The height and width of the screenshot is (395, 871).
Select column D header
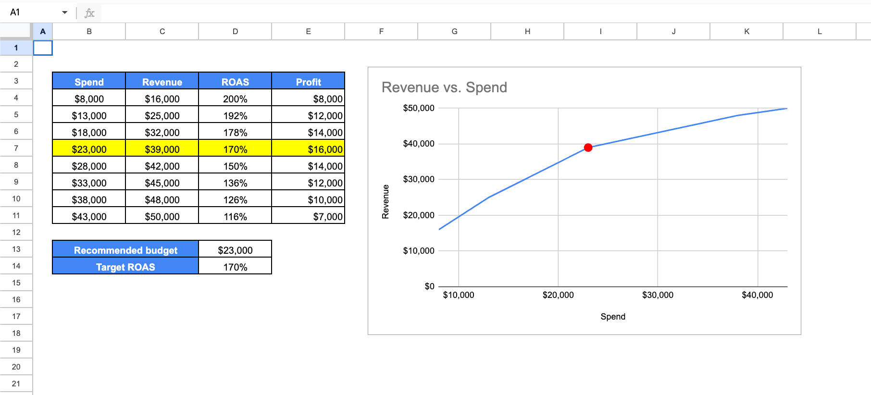[235, 31]
